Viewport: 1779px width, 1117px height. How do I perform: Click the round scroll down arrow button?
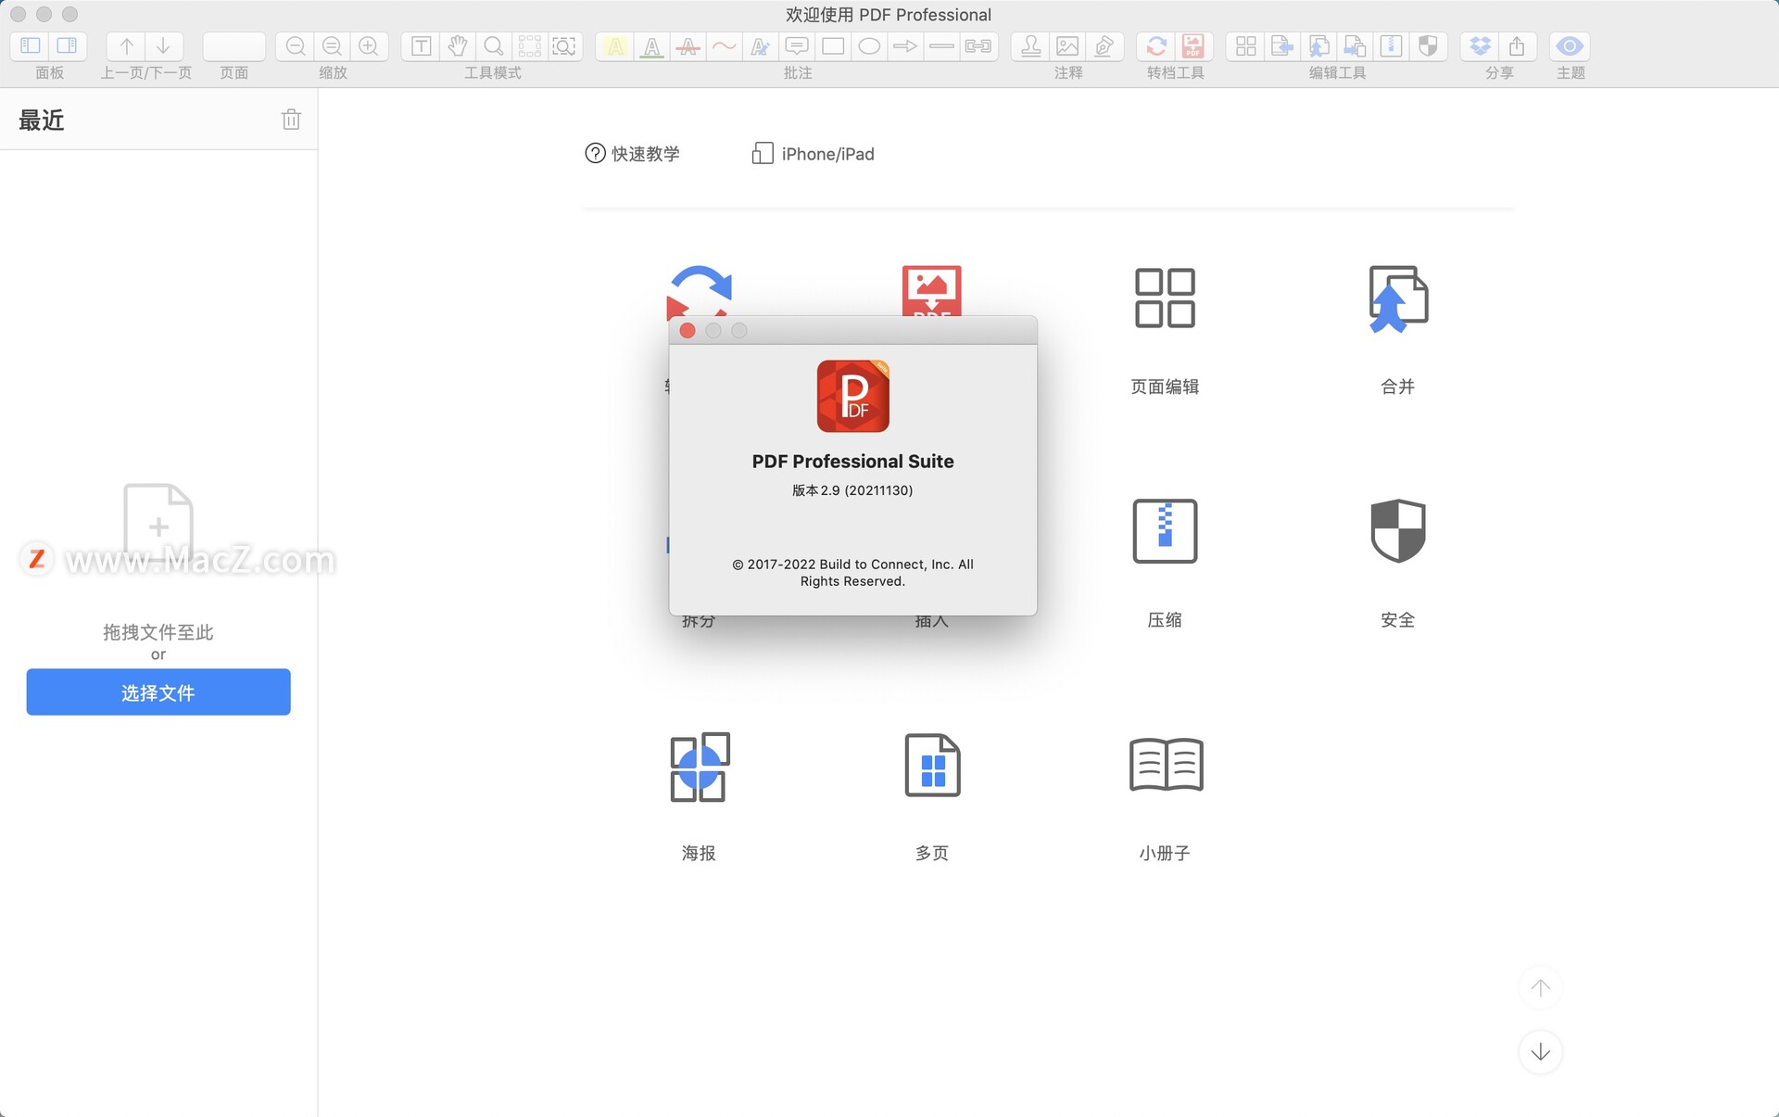(1540, 1051)
